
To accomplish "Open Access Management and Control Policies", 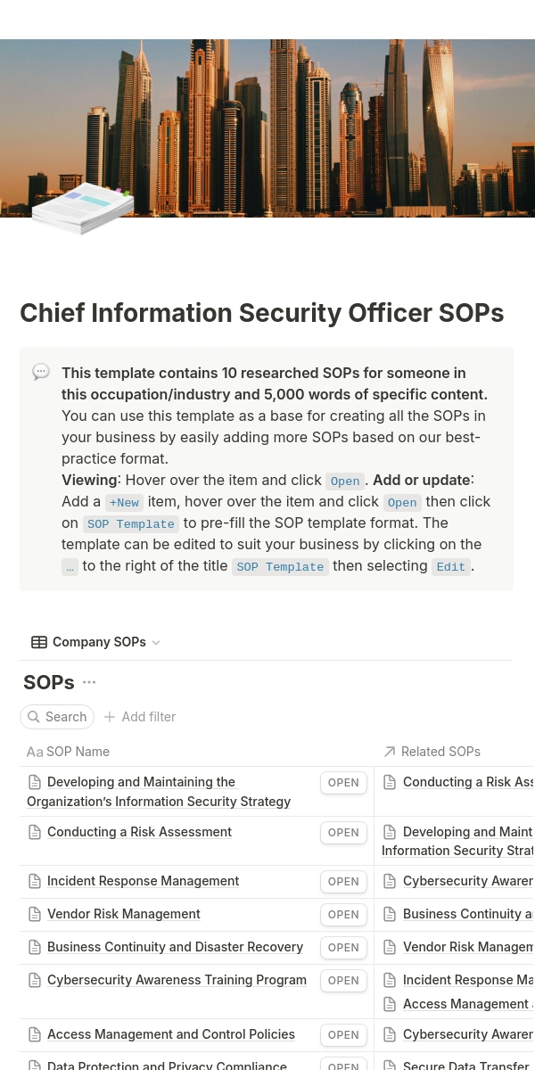I will click(x=170, y=1034).
